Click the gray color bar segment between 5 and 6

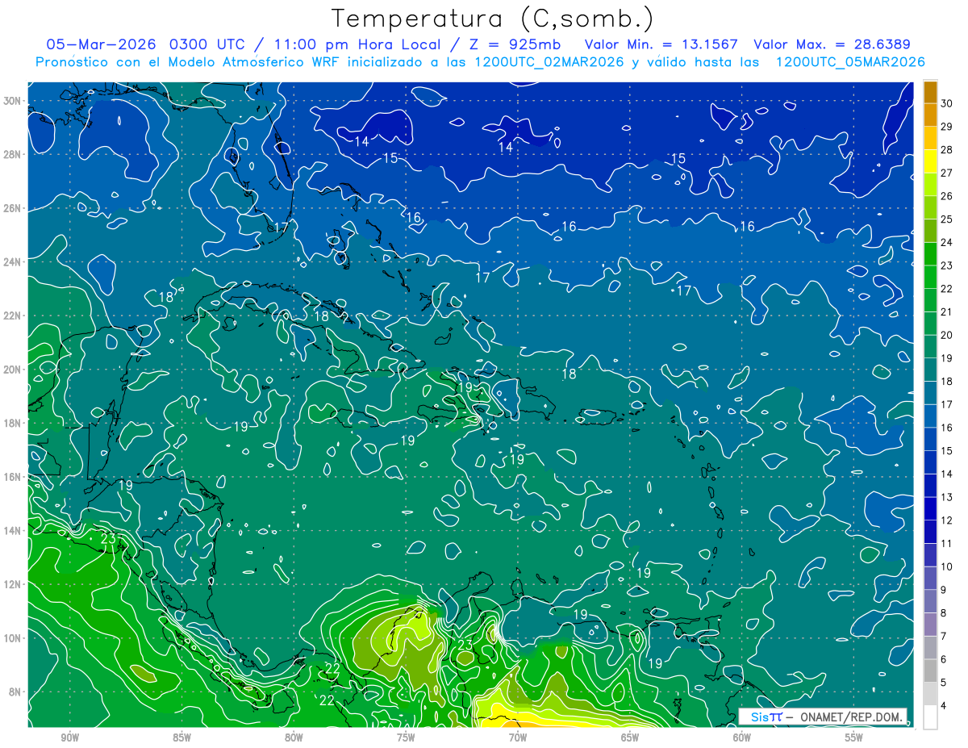point(930,671)
